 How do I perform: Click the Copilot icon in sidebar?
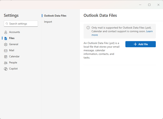coord(6,69)
